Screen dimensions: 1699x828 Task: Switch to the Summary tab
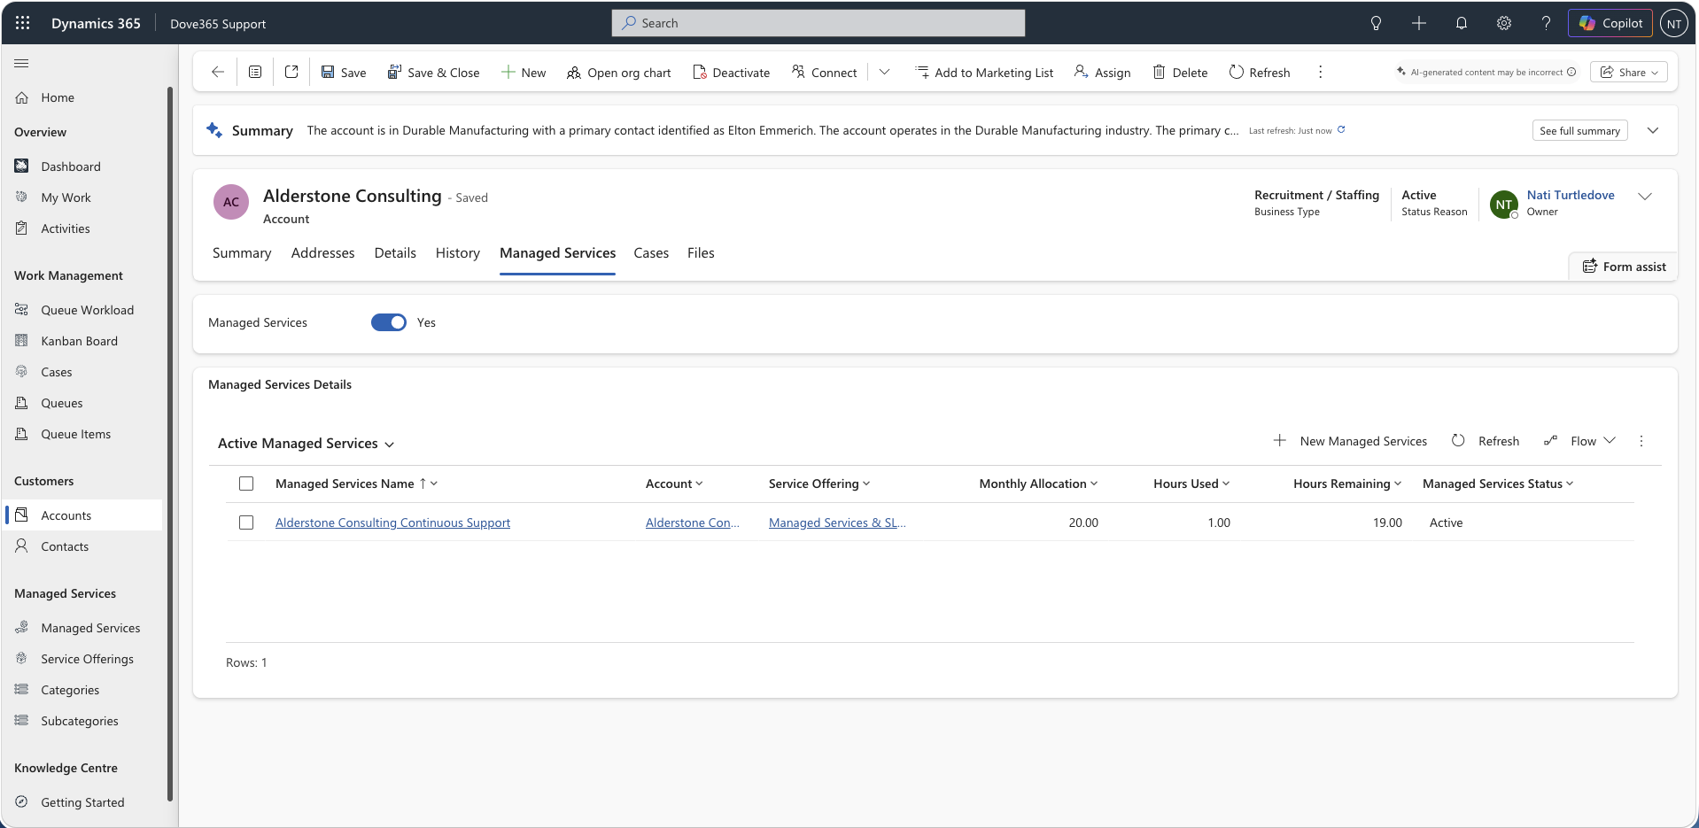pos(242,253)
